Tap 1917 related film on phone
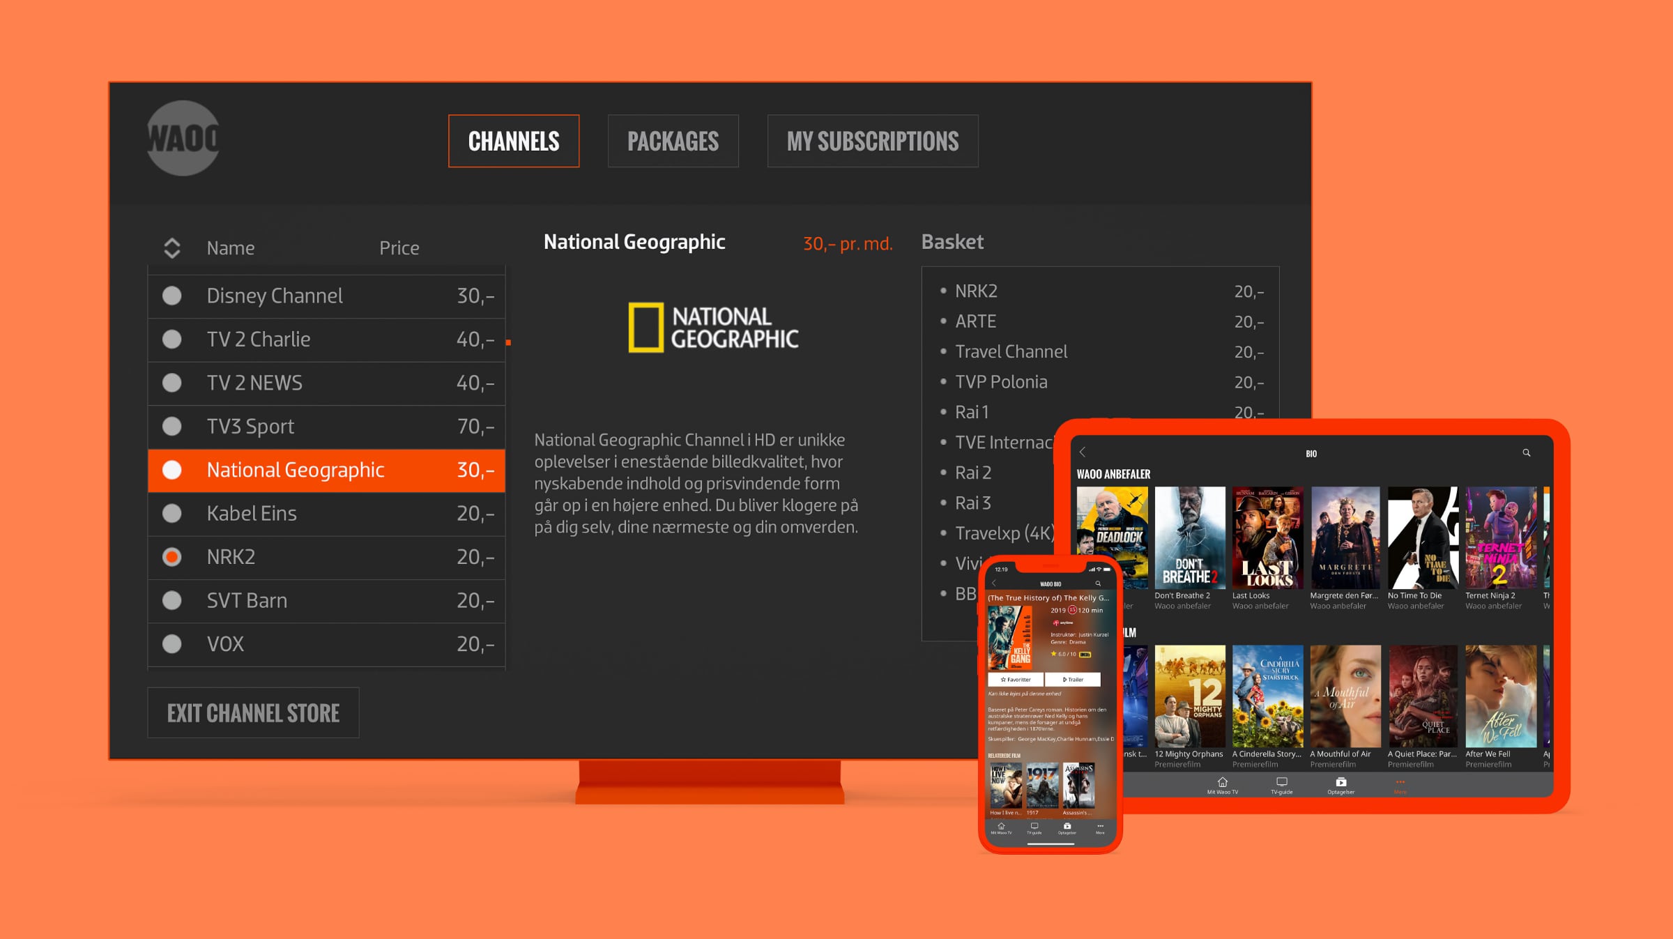Image resolution: width=1673 pixels, height=939 pixels. pos(1042,784)
